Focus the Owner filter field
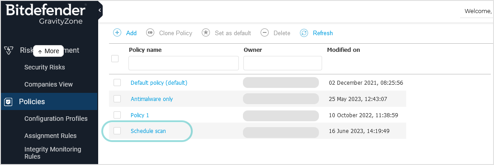Screen dimensions: 494x165 click(283, 63)
